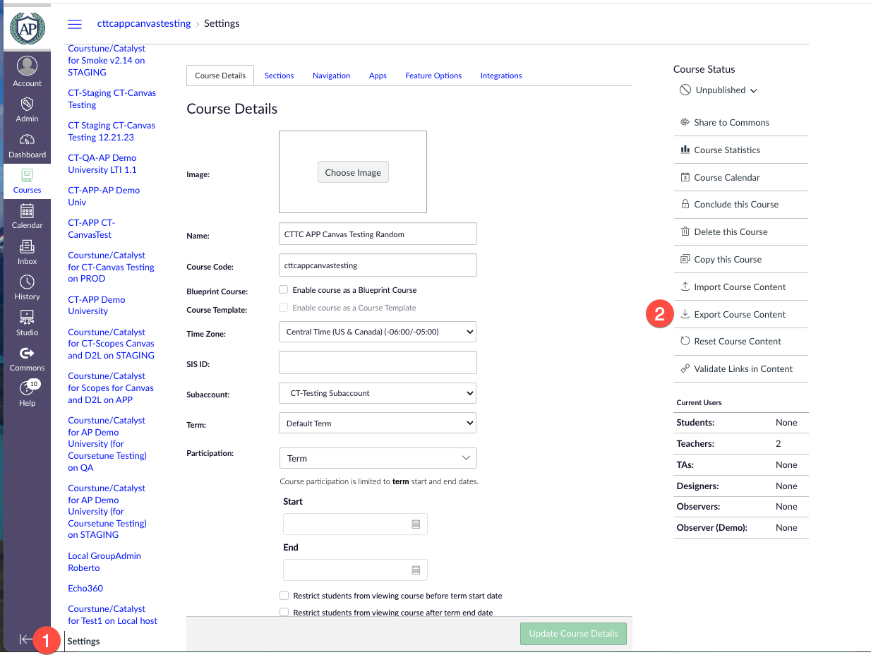Image resolution: width=871 pixels, height=655 pixels.
Task: Click calendar picker icon in Start field
Action: [x=416, y=524]
